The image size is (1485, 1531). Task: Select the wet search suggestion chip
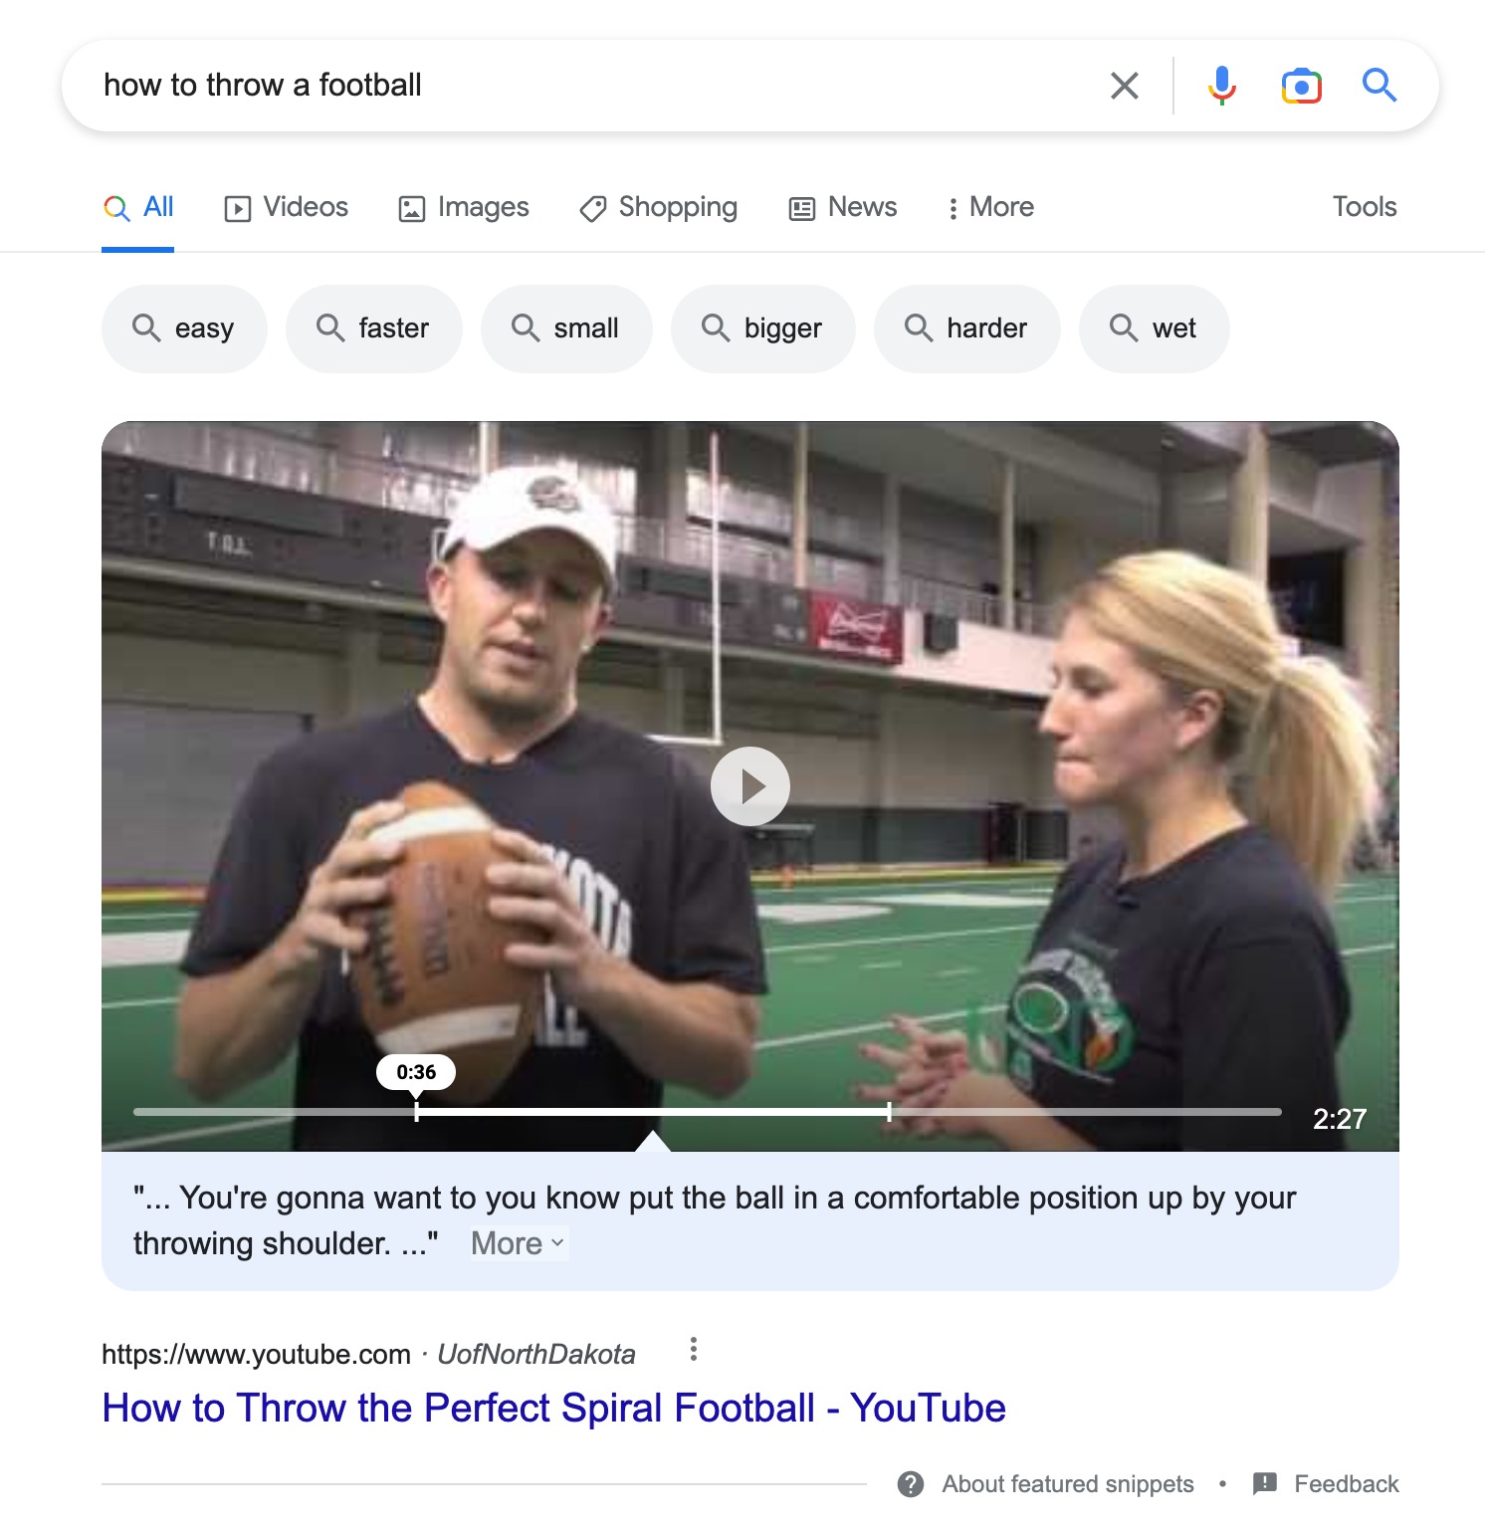(1154, 328)
